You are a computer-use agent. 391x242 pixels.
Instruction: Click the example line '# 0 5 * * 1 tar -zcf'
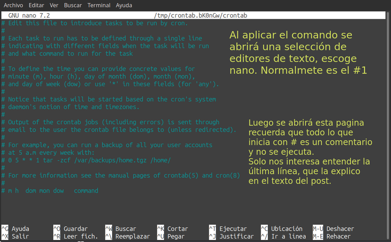point(86,160)
